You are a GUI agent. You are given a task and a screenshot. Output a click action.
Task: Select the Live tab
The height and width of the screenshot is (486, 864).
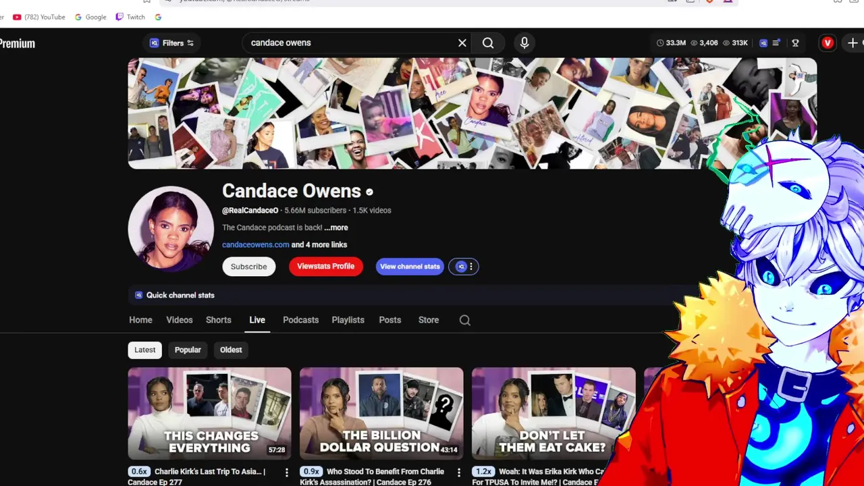coord(257,320)
